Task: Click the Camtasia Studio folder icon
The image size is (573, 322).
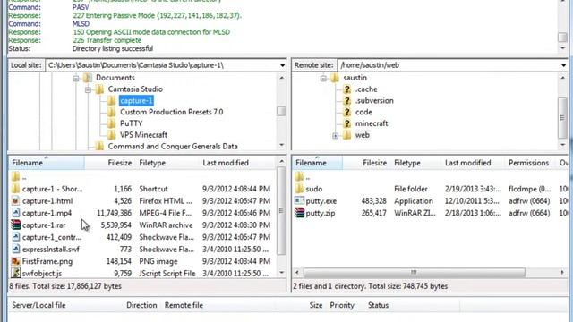Action: pos(99,89)
